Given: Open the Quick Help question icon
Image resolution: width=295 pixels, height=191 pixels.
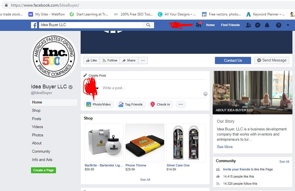Looking at the screenshot, I should [278, 25].
